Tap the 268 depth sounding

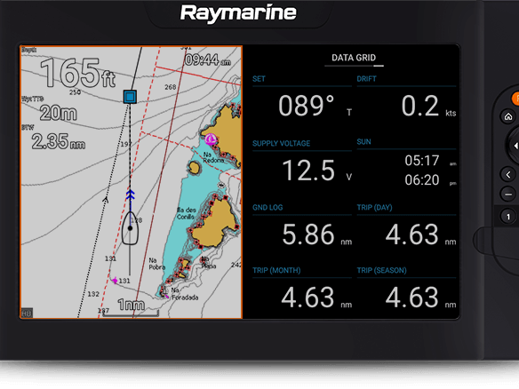click(x=171, y=87)
